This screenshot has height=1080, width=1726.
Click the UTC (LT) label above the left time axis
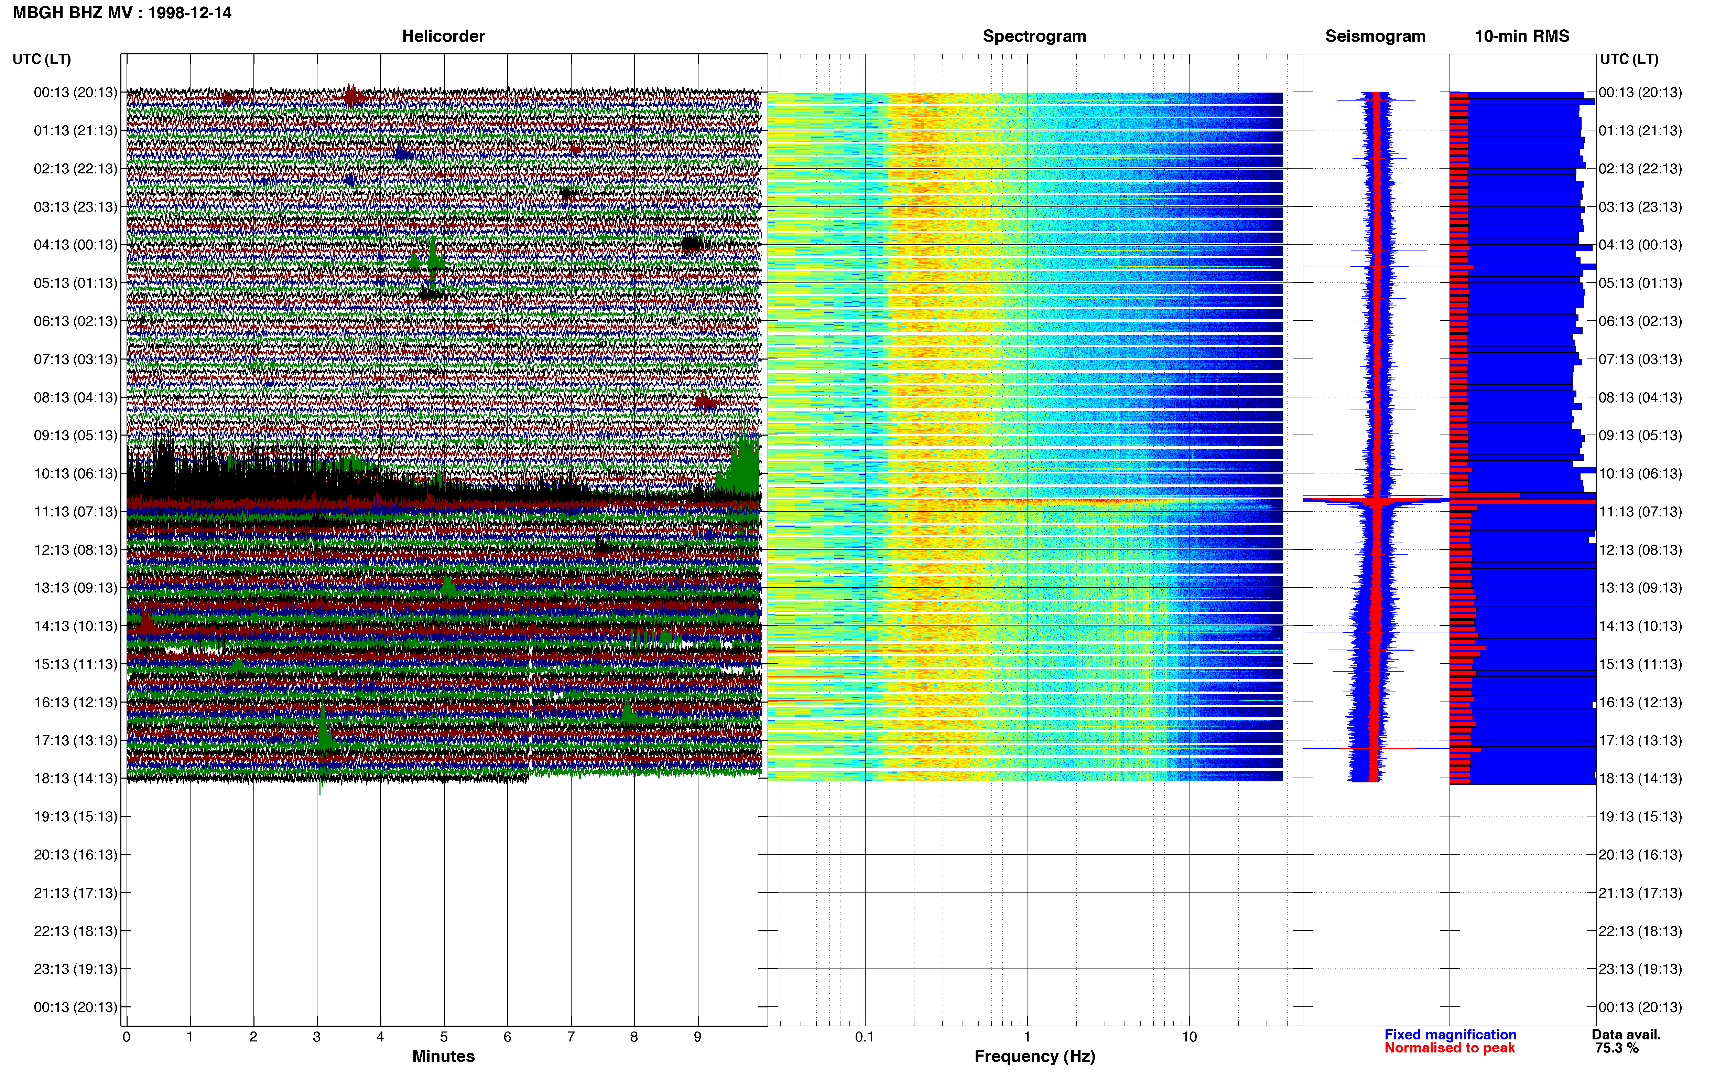click(41, 59)
